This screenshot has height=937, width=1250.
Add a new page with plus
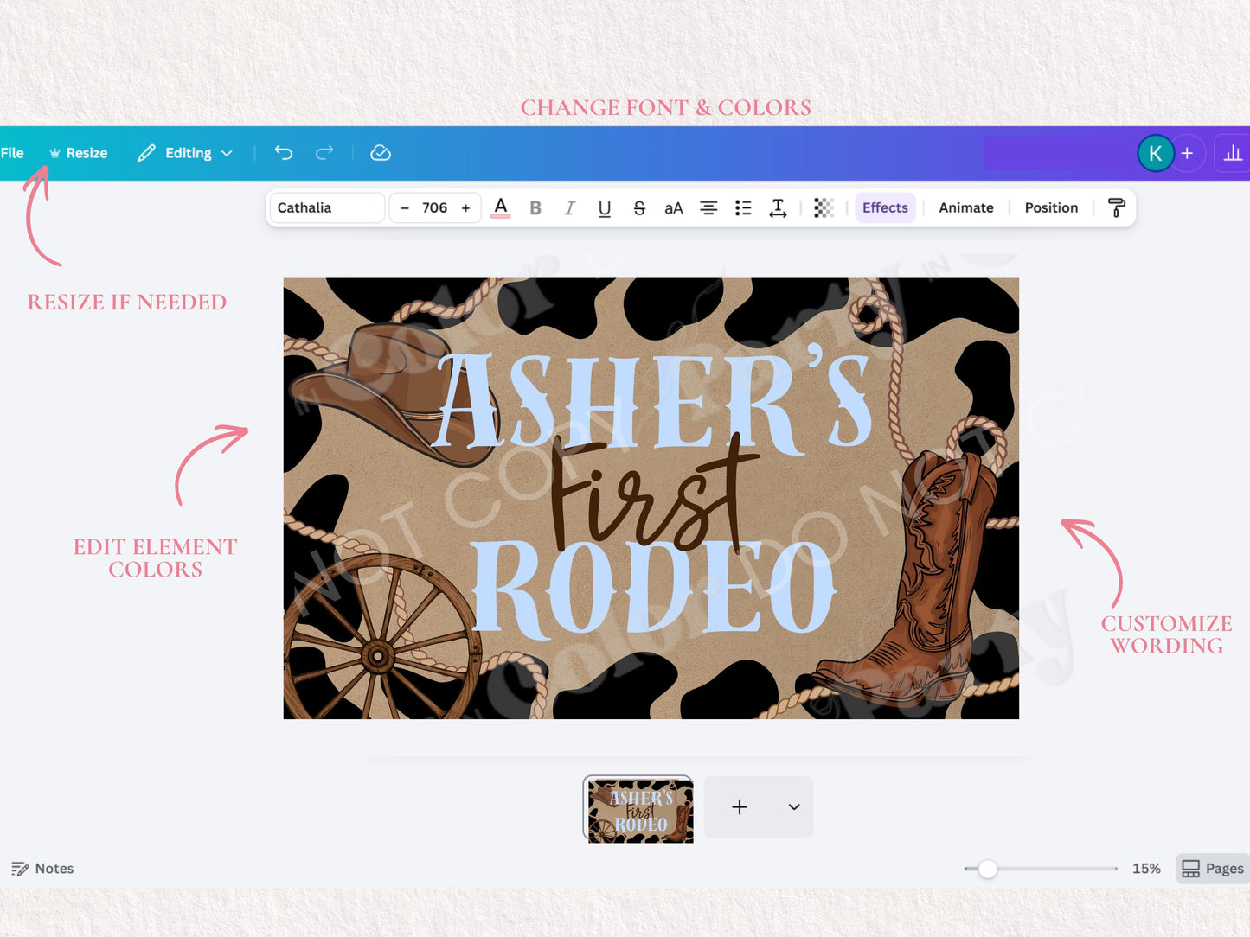(739, 807)
